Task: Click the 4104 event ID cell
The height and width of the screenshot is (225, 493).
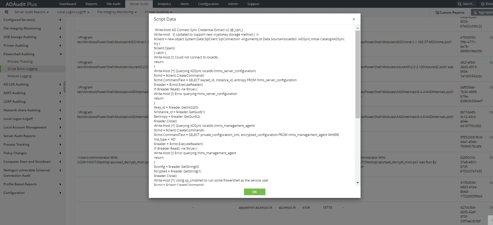Action: (x=306, y=208)
